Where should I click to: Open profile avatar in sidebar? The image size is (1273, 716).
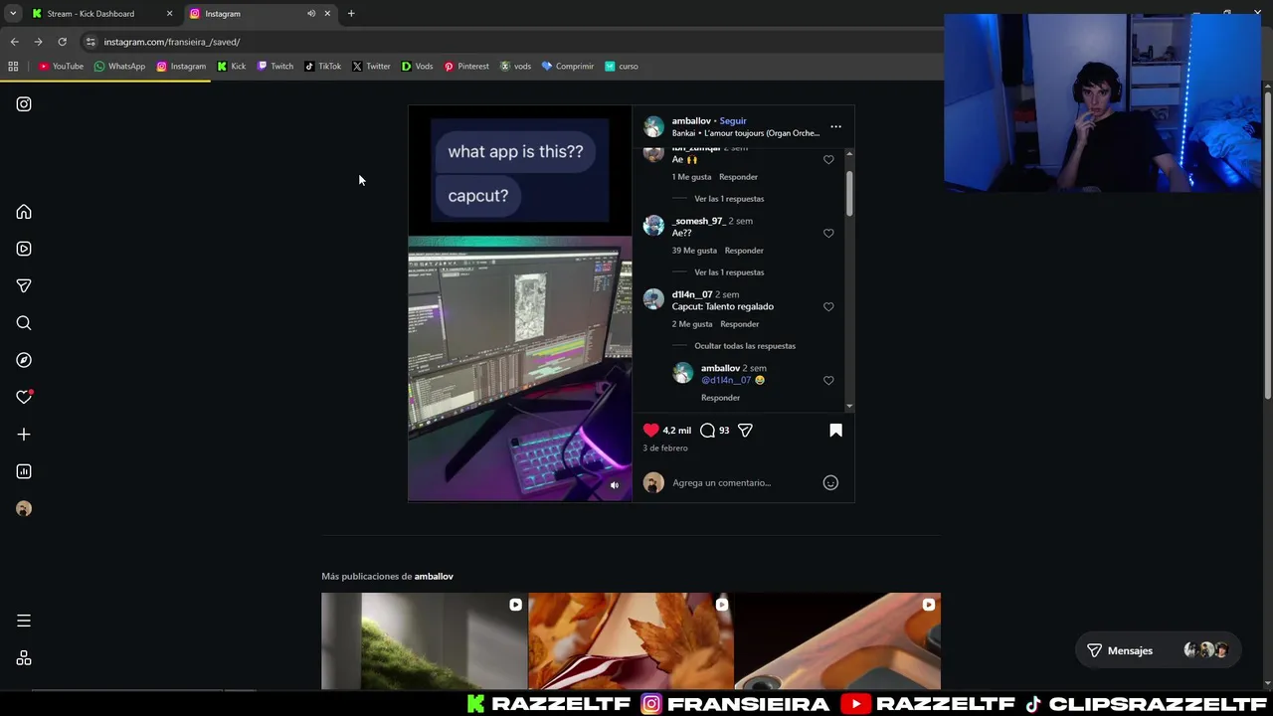point(24,509)
